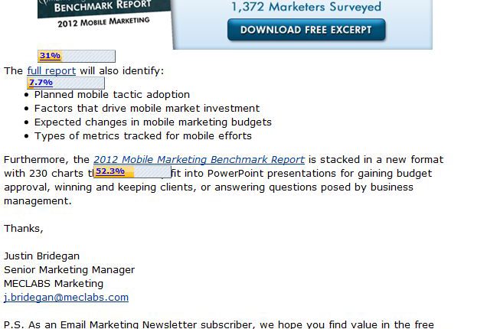Click the P.S. line at the bottom
The width and height of the screenshot is (487, 329).
coord(219,324)
